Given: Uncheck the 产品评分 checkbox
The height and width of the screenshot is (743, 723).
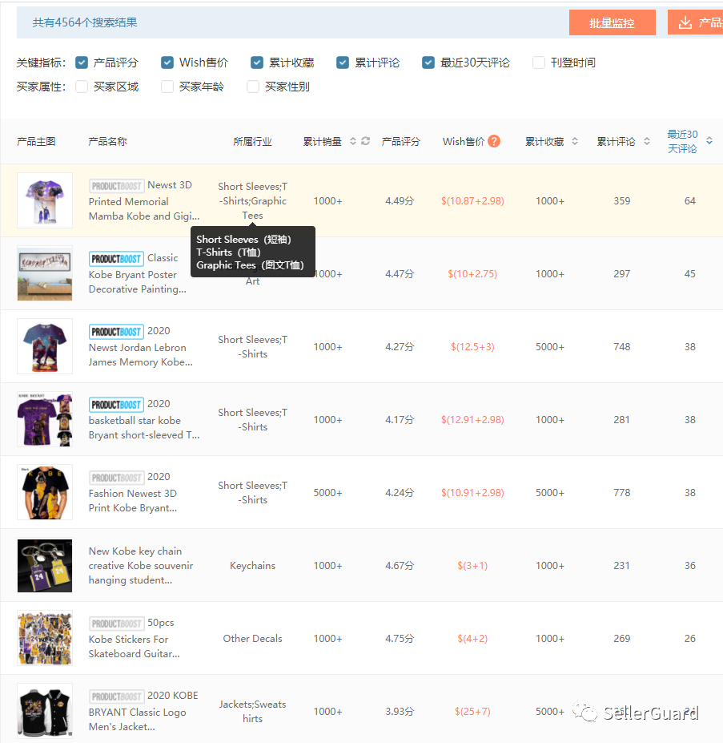Looking at the screenshot, I should point(82,63).
